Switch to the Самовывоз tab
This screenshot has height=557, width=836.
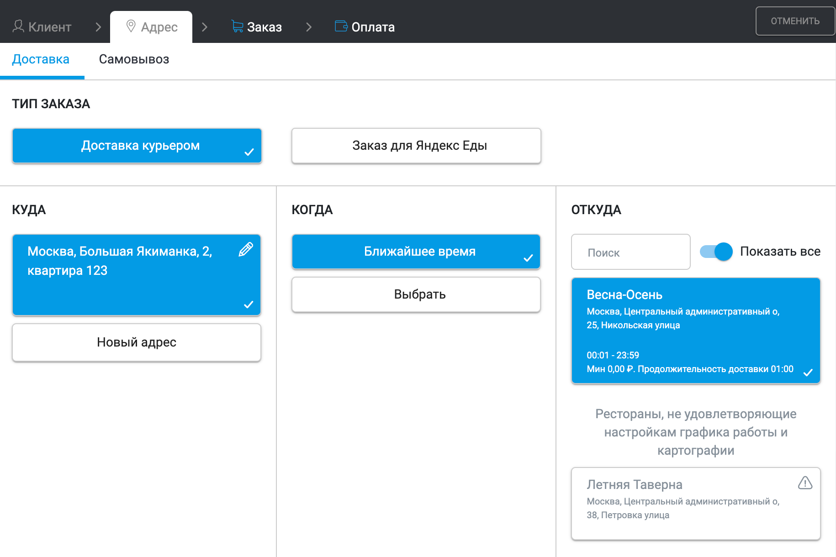pyautogui.click(x=134, y=59)
